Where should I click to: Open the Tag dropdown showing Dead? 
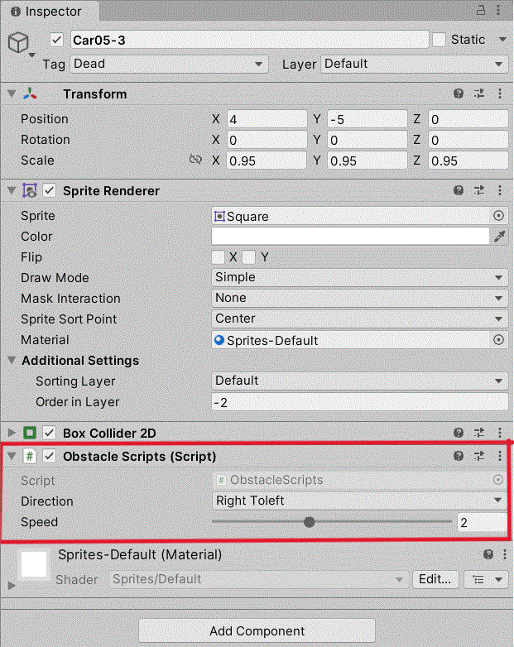click(x=169, y=64)
